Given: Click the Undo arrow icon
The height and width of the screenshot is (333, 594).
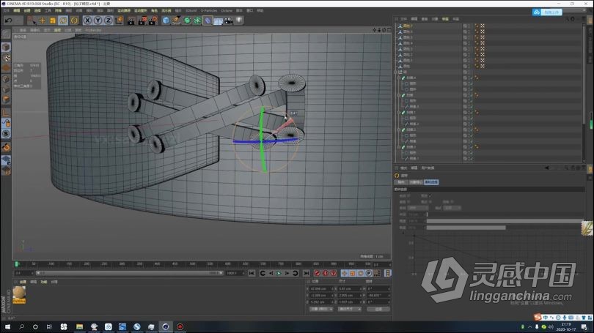Looking at the screenshot, I should 8,20.
